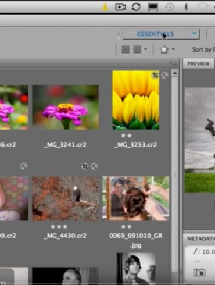Click the crop badge icon on _MG_3253.cr2
This screenshot has height=285, width=215.
(x=155, y=75)
